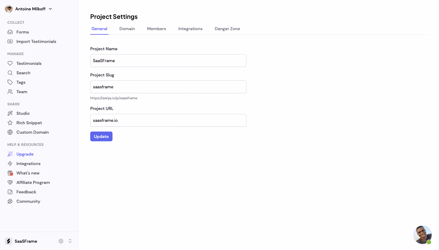
Task: Click the Studio magic wand icon
Action: [10, 113]
